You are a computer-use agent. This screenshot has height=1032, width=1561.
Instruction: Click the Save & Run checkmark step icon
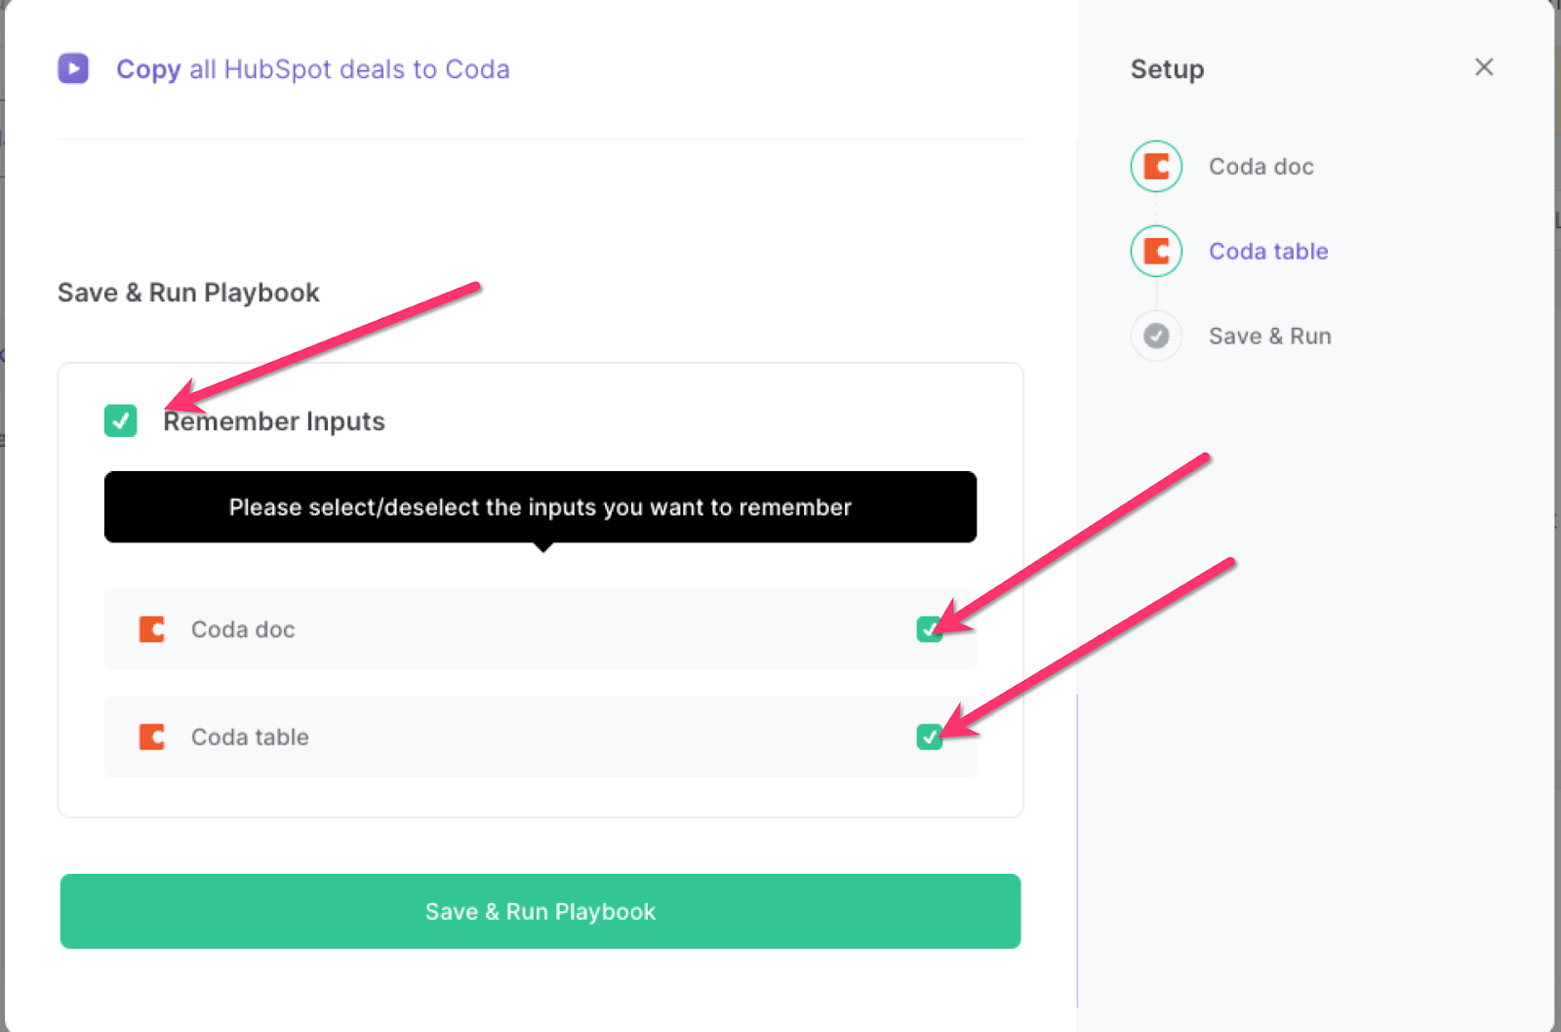(1156, 337)
